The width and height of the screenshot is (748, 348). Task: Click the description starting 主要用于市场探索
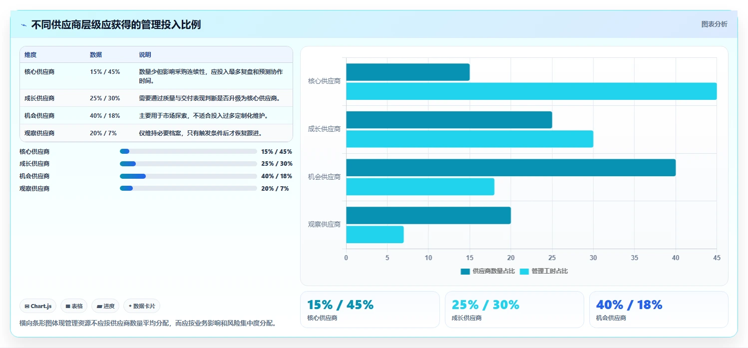pyautogui.click(x=204, y=116)
